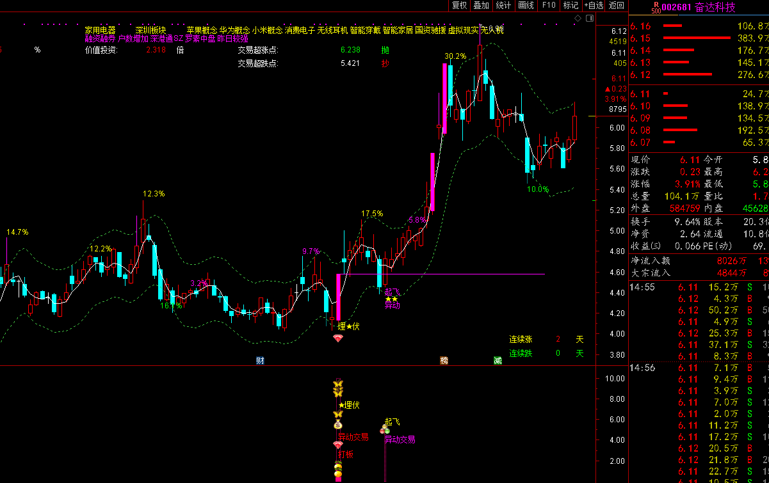Viewport: 769px width, 483px height.
Task: Click the 家用电器 sector tag
Action: coord(101,30)
